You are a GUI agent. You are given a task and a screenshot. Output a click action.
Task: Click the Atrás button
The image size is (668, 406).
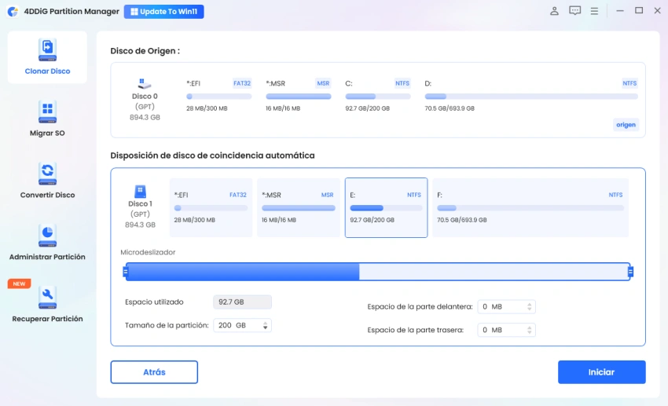click(x=154, y=372)
